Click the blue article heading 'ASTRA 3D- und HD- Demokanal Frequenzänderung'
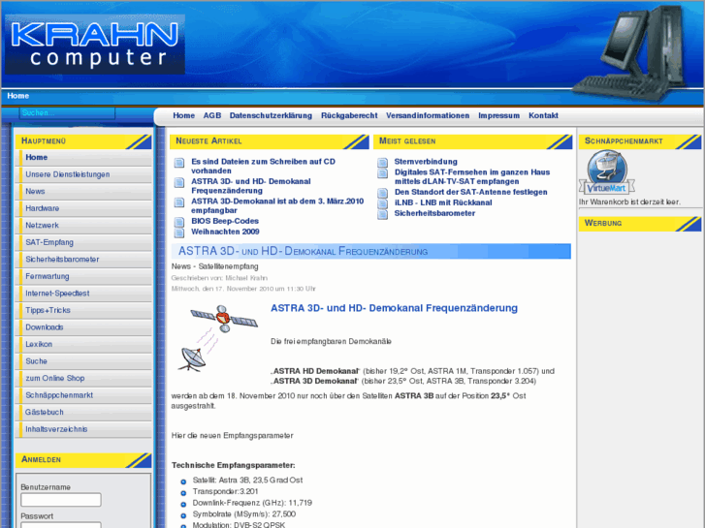This screenshot has width=705, height=528. [x=394, y=308]
